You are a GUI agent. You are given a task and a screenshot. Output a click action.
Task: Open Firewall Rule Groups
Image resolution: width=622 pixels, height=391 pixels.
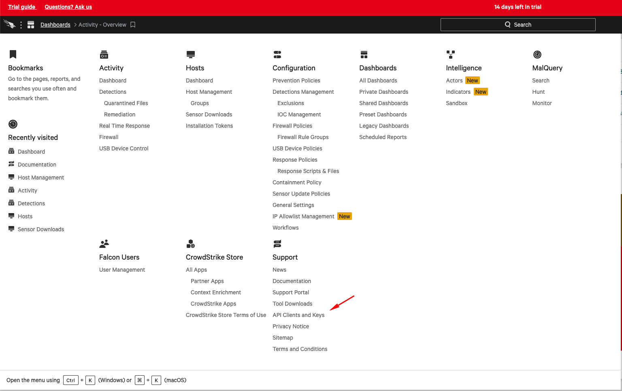(303, 137)
